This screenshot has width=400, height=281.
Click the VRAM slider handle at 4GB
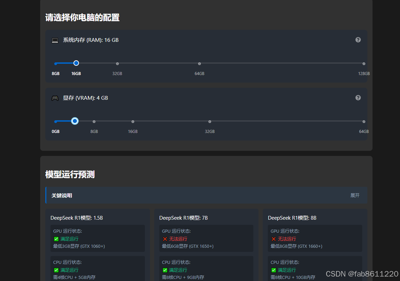(75, 121)
